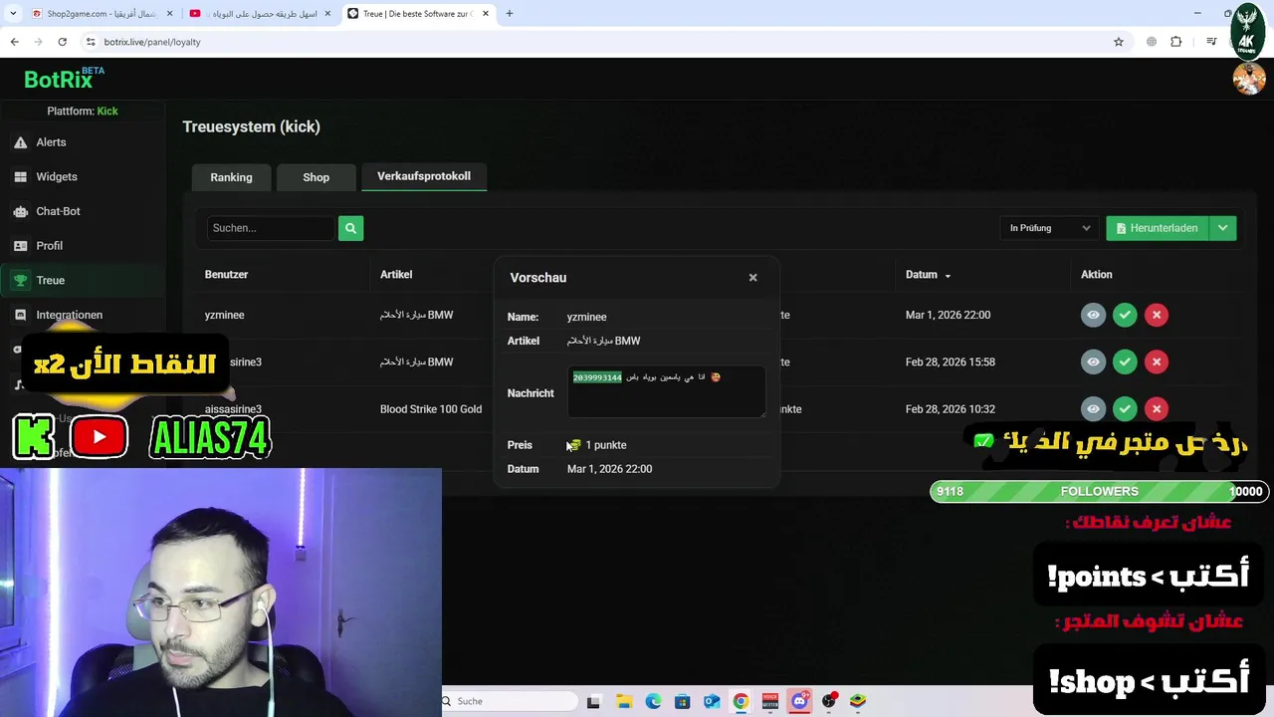1274x717 pixels.
Task: Expand the Herunterladen dropdown arrow
Action: 1222,228
